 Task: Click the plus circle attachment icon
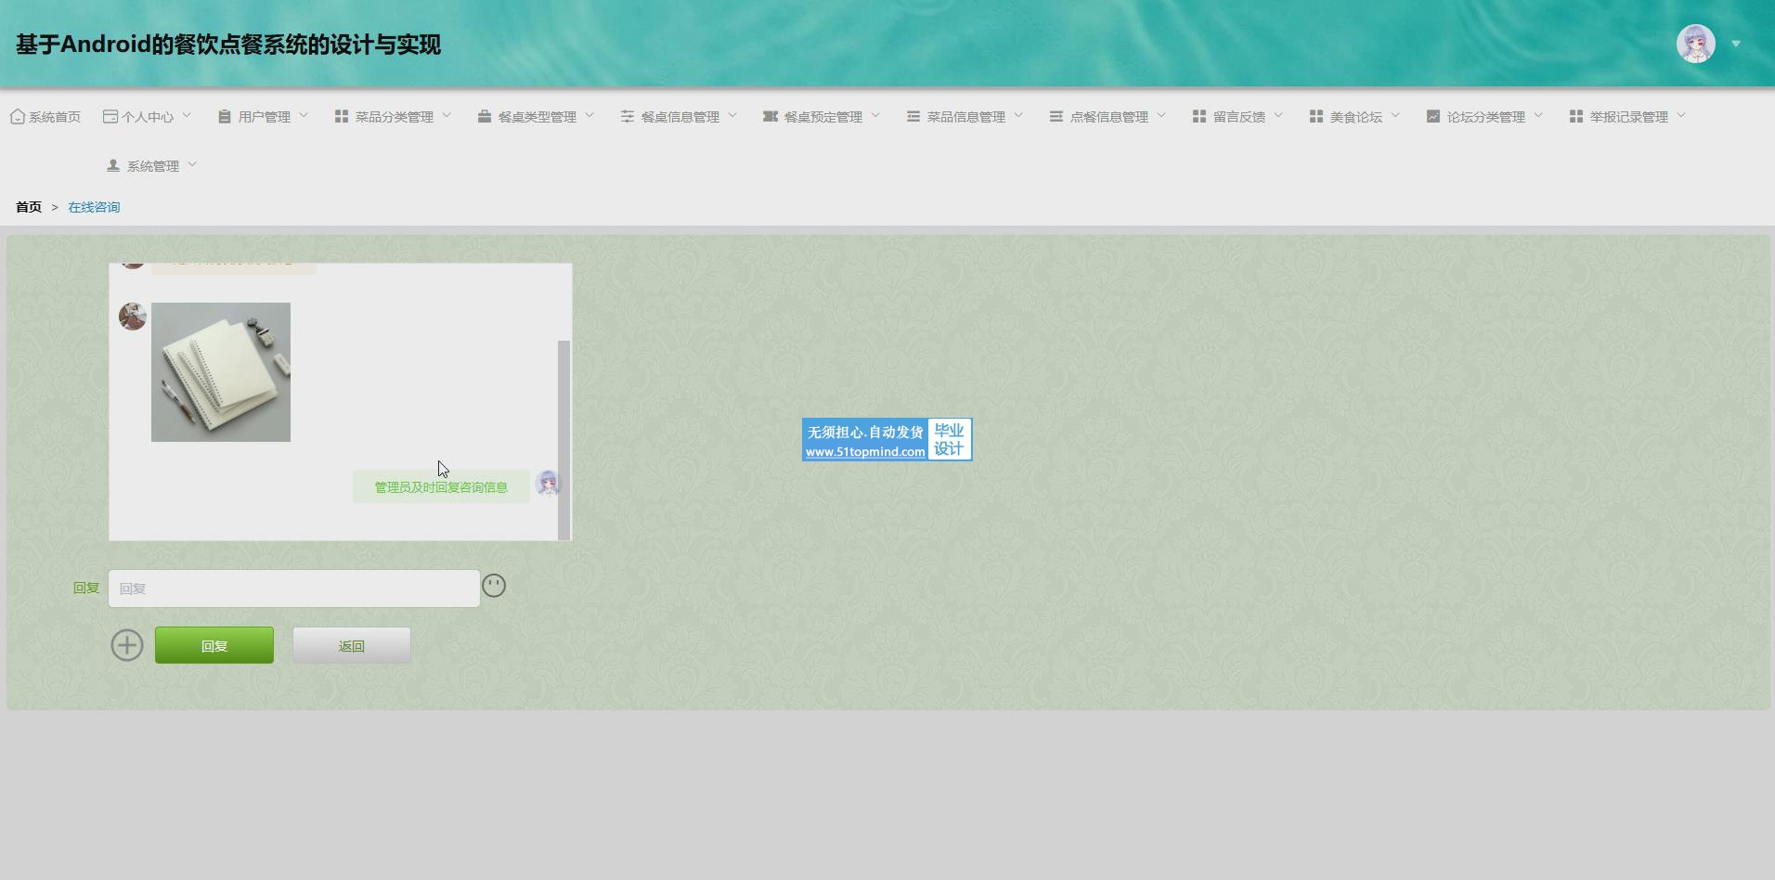click(127, 645)
